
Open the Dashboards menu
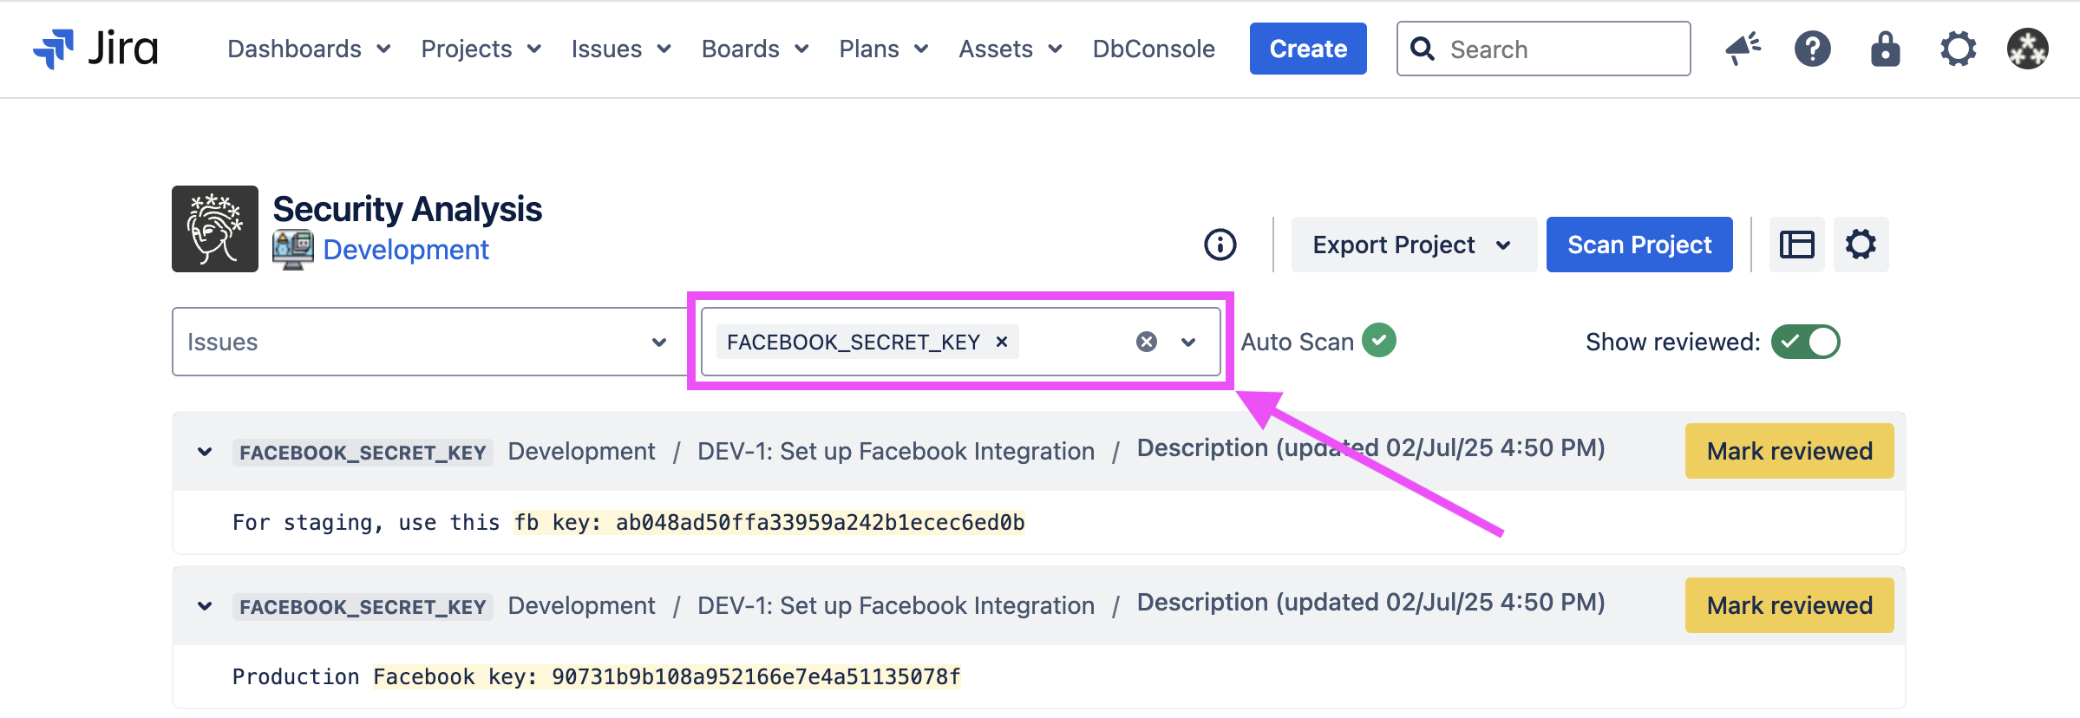[309, 49]
